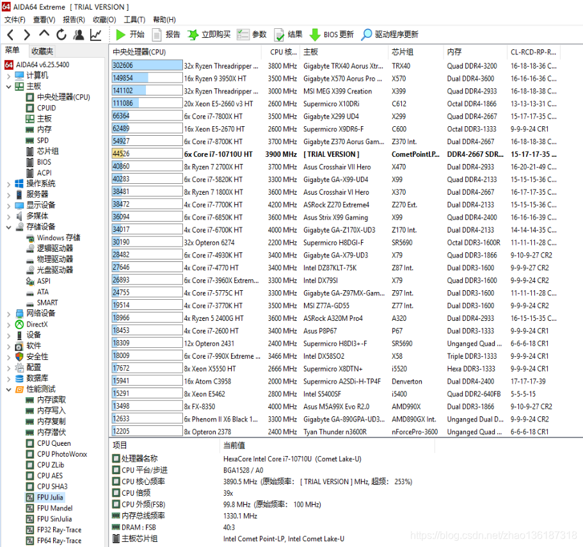
Task: Select CPUID in the tree
Action: pos(46,108)
